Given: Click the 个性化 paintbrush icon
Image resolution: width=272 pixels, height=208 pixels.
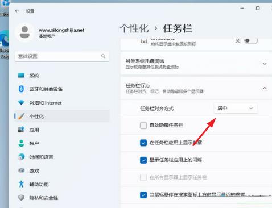Looking at the screenshot, I should click(x=21, y=116).
